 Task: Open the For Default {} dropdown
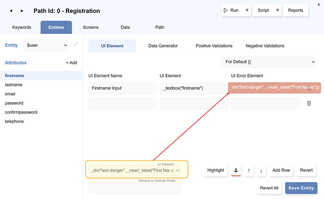pos(269,62)
